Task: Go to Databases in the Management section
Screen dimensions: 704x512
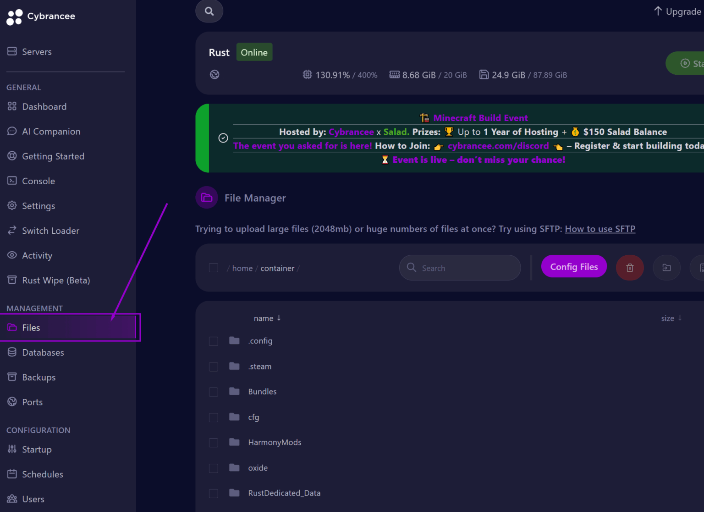Action: coord(43,352)
